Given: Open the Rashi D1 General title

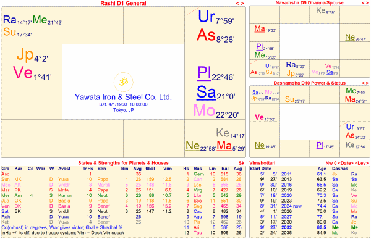Looking at the screenshot, I should 123,3.
